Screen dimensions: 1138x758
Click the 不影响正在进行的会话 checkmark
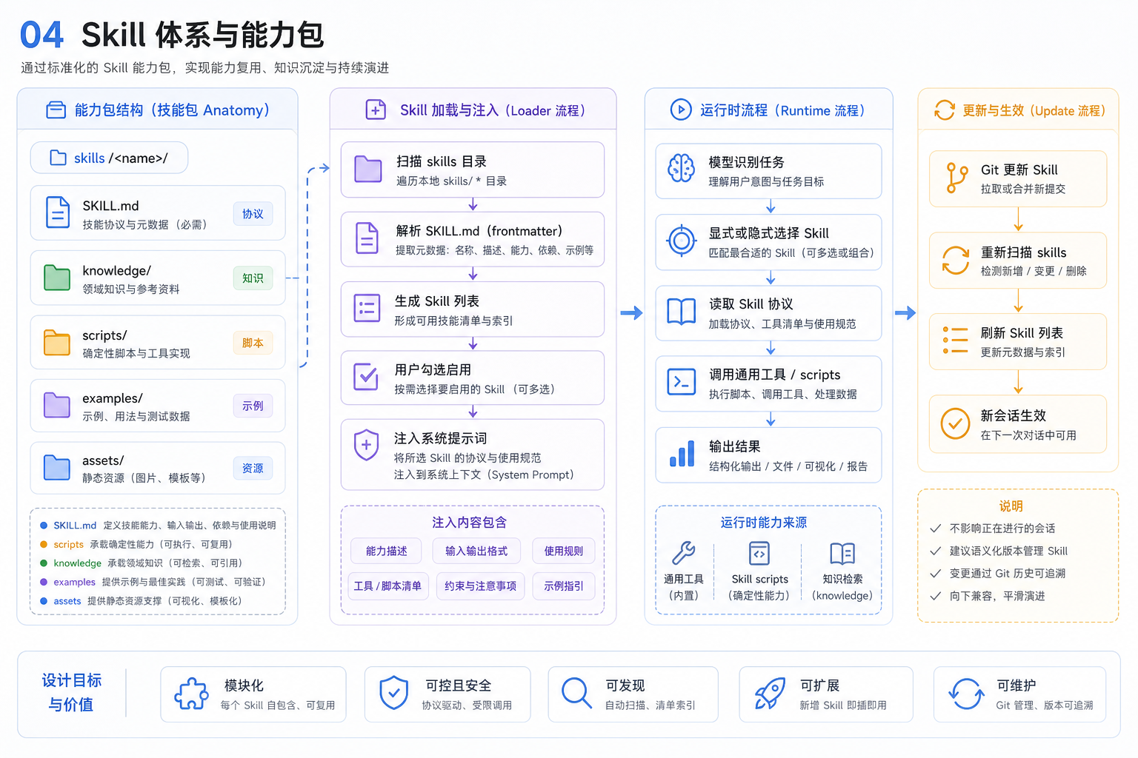coord(936,528)
